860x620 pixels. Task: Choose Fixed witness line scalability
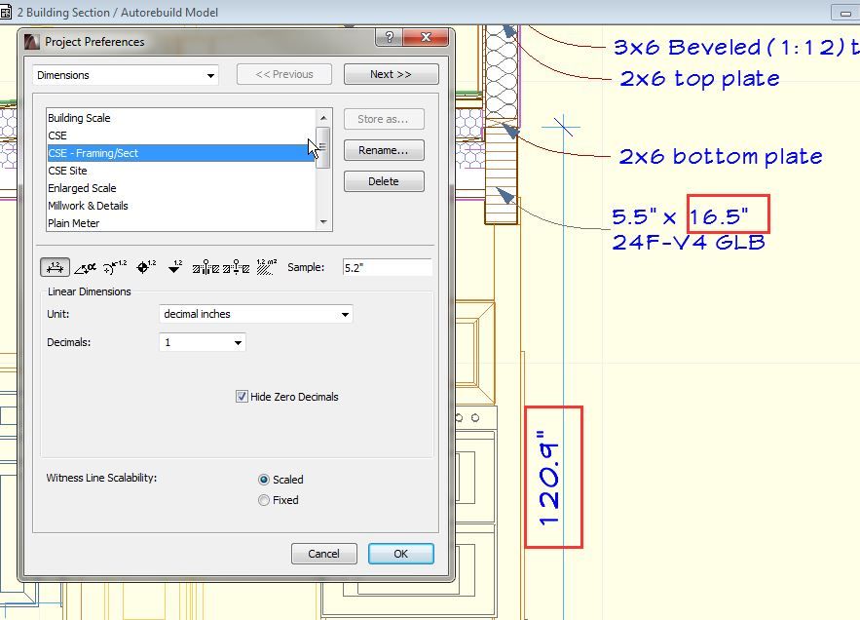tap(263, 499)
